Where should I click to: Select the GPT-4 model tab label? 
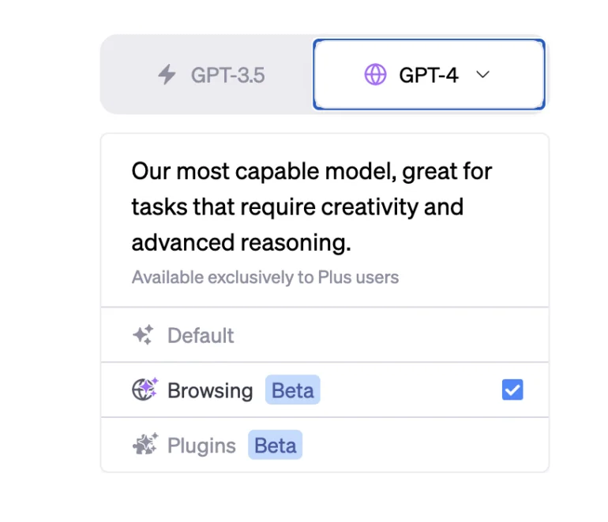pos(428,75)
